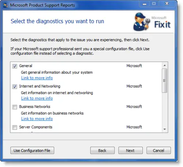Uncheck Internet and Networking checkbox

coord(15,86)
